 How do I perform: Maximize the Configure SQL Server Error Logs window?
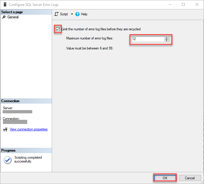(x=183, y=4)
